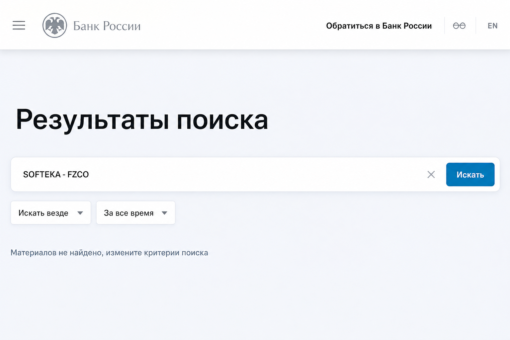
Task: Open the accessibility glasses version
Action: (x=459, y=26)
